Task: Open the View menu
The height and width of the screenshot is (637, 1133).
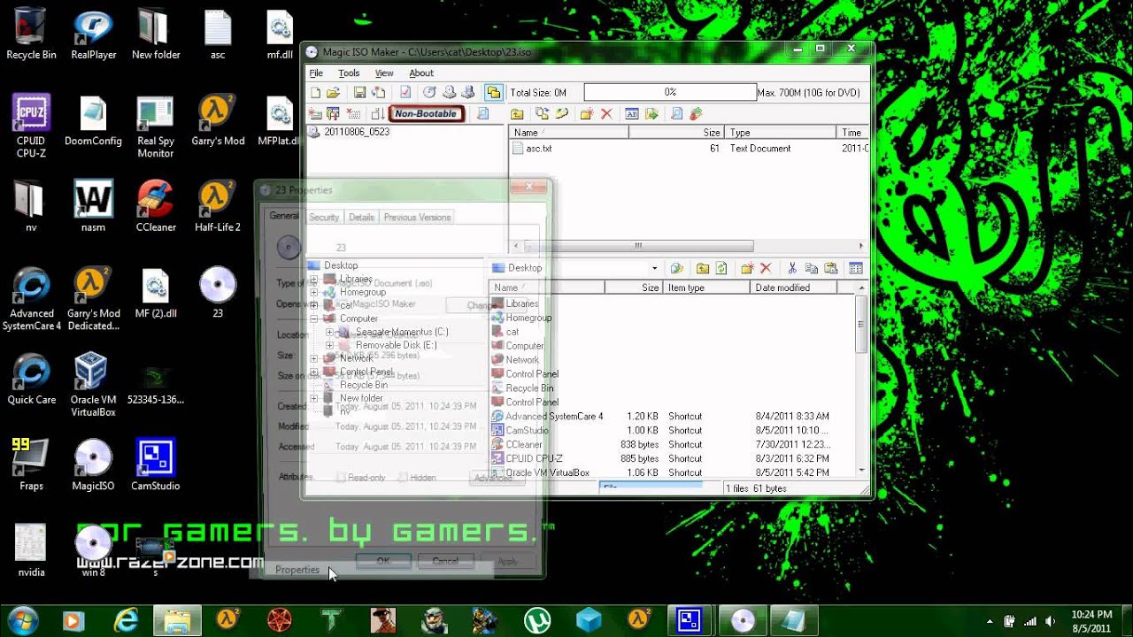Action: 384,73
